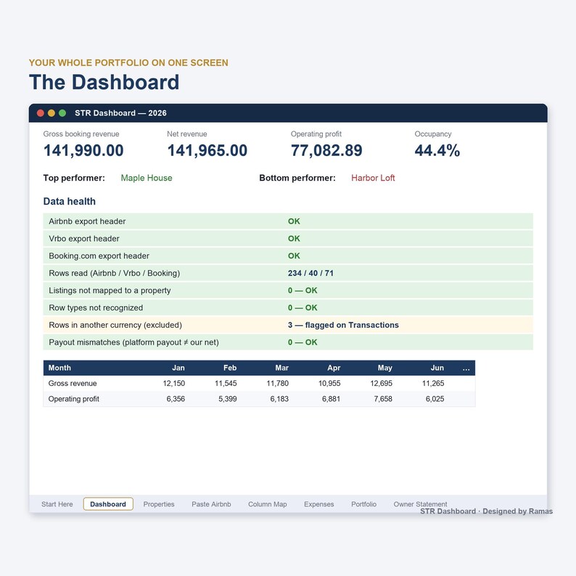The height and width of the screenshot is (576, 576).
Task: Click Mar operating profit cell 6,183
Action: point(279,398)
